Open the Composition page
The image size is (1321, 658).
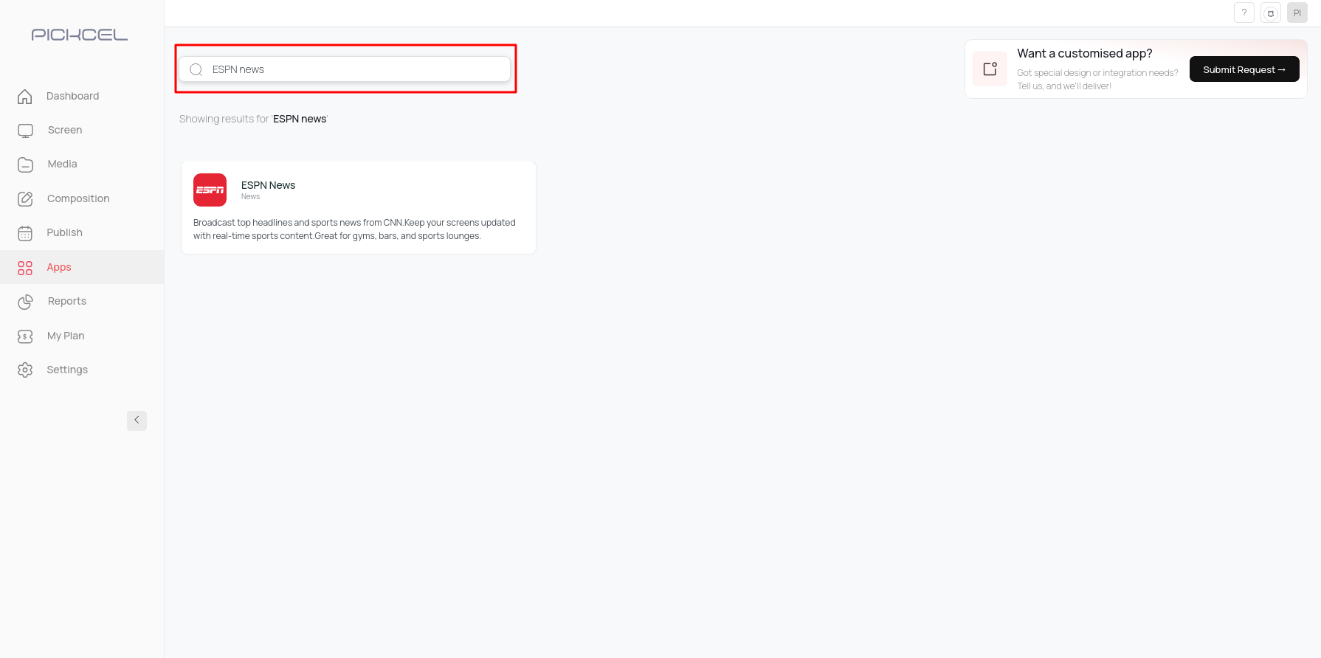point(77,198)
